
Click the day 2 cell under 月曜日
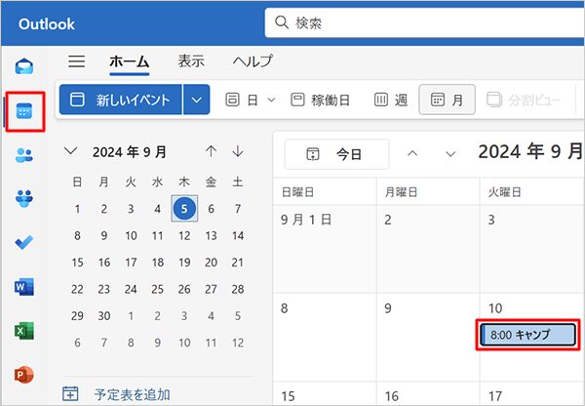tap(428, 249)
